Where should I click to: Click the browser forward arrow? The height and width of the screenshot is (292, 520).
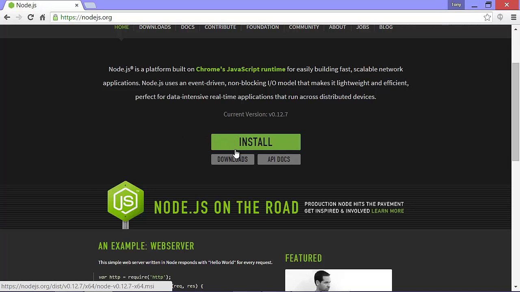click(x=19, y=17)
